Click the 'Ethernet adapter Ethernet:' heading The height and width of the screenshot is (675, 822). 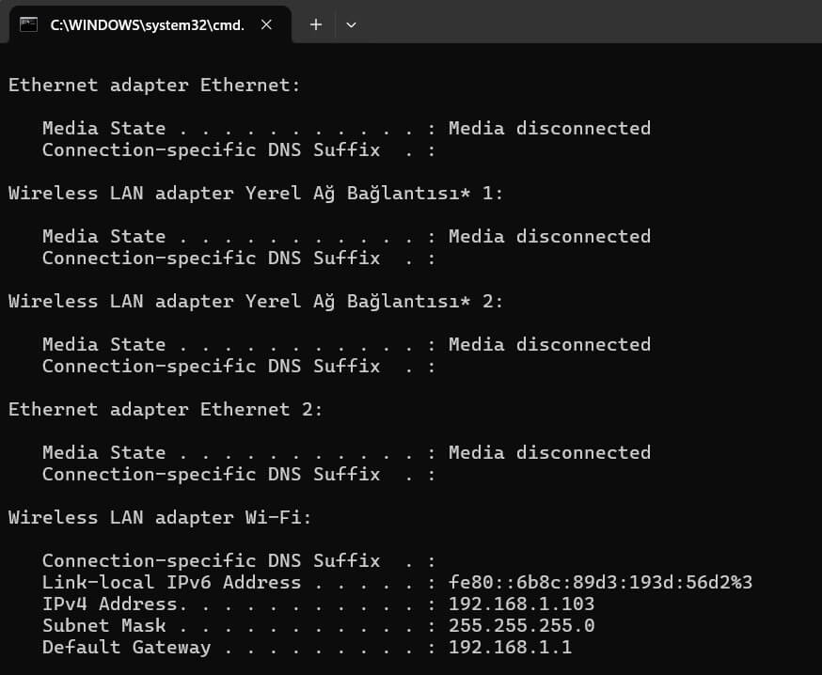pos(153,85)
